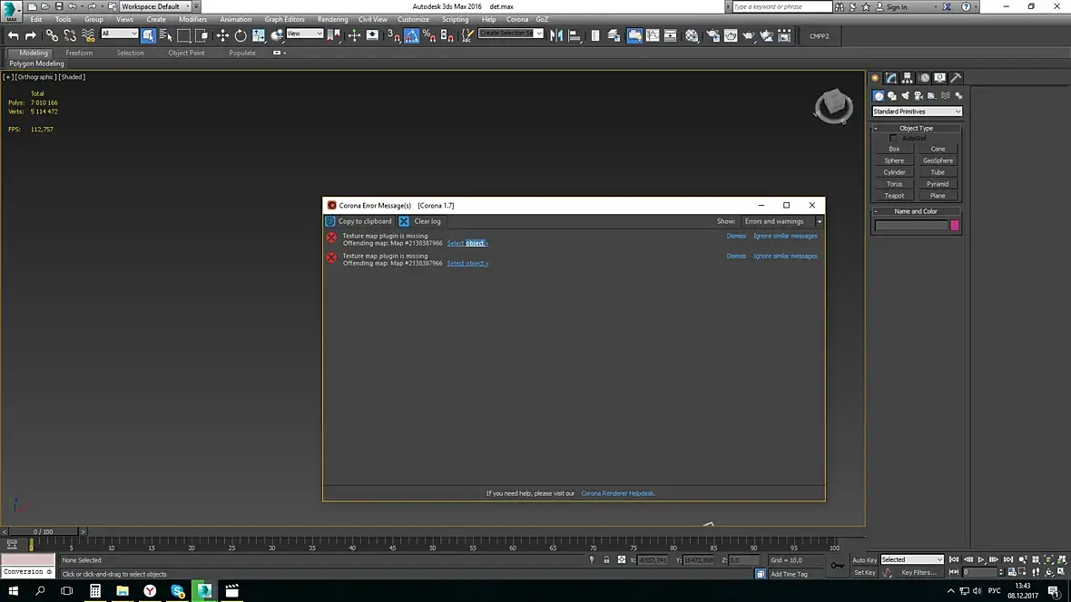Open the Hierarchy panel tab icon

tap(907, 78)
